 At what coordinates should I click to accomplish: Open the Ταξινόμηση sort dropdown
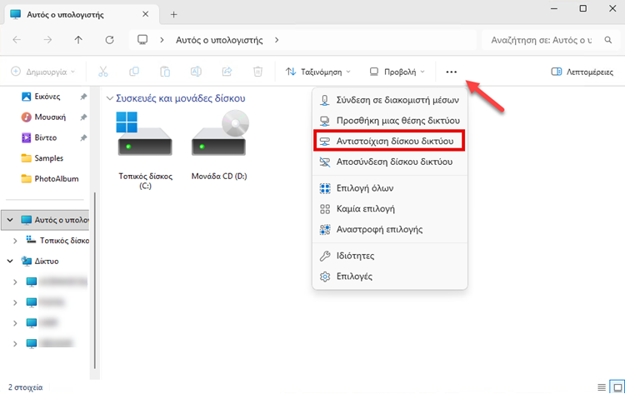(x=318, y=72)
